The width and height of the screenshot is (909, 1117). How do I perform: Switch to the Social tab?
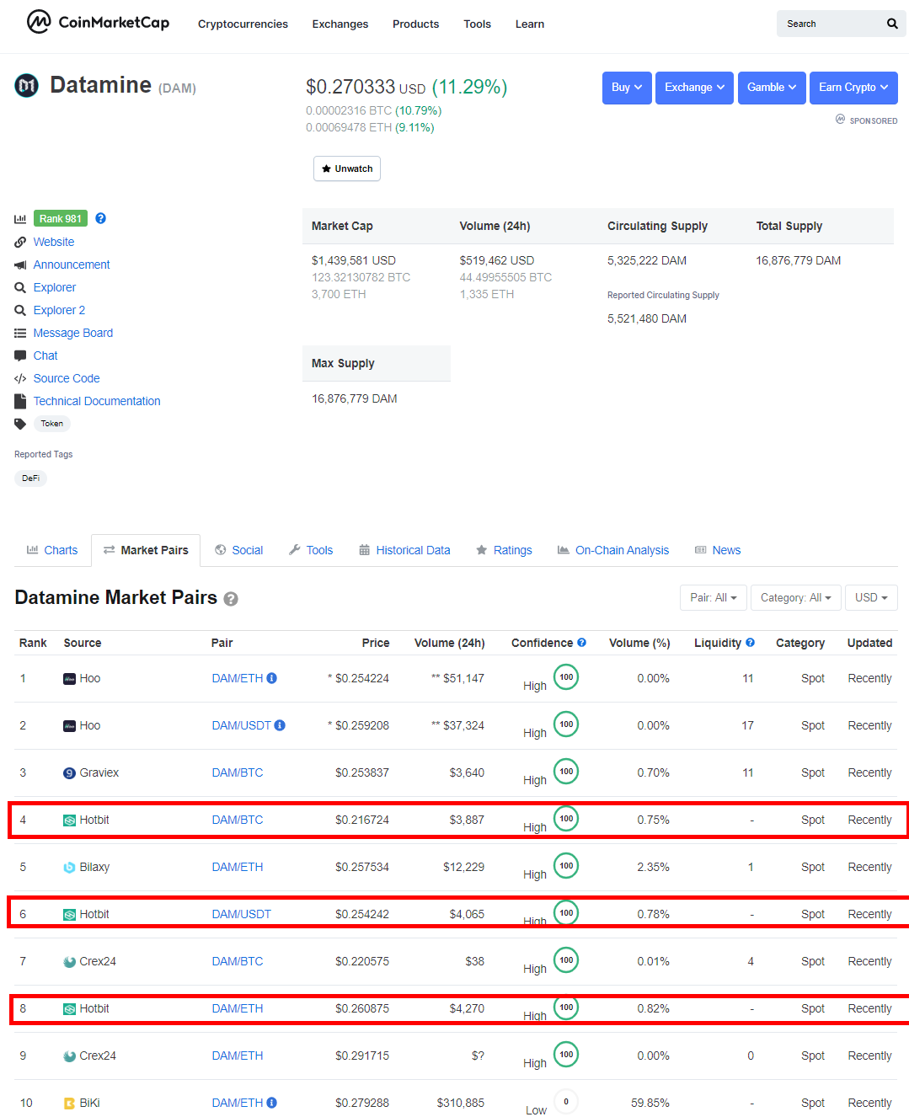239,550
